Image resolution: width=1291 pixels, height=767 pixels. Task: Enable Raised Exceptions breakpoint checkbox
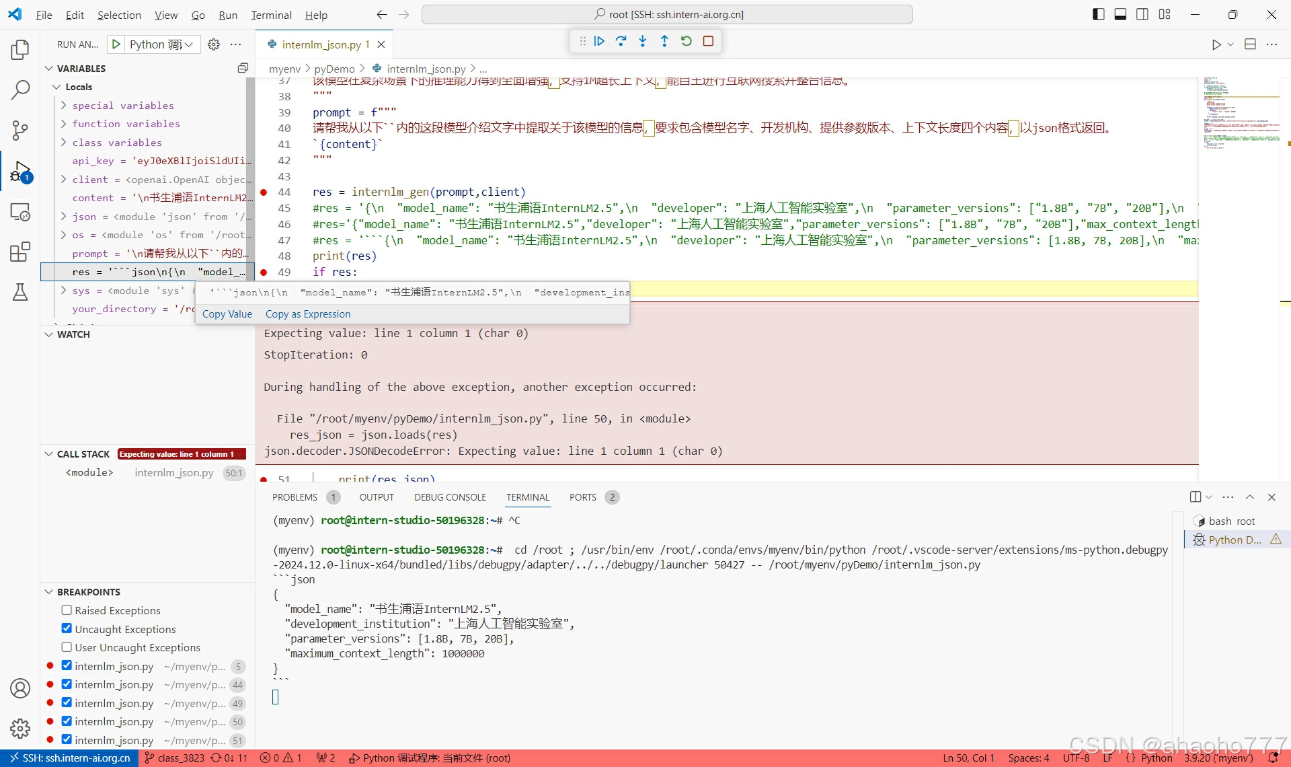tap(67, 610)
